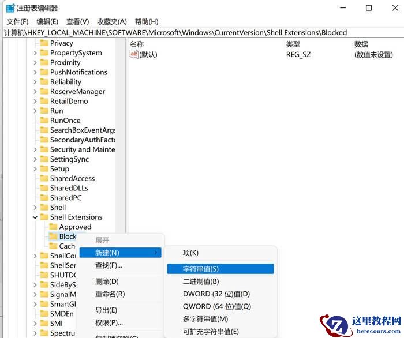Open the 文件(F) menu
Viewport: 404px width, 338px height.
[x=17, y=21]
